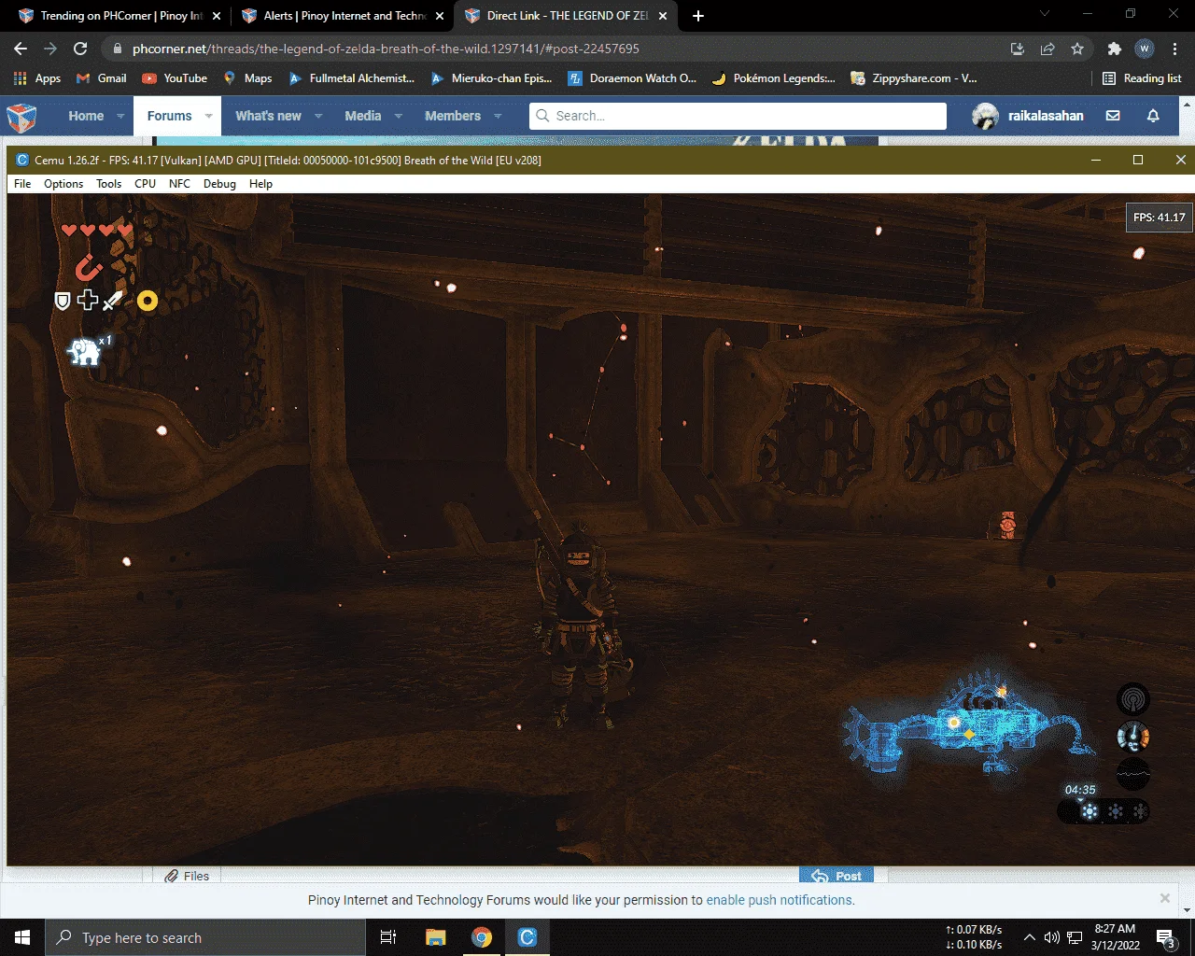Open the YouTube bookmark
The image size is (1195, 956).
[175, 78]
